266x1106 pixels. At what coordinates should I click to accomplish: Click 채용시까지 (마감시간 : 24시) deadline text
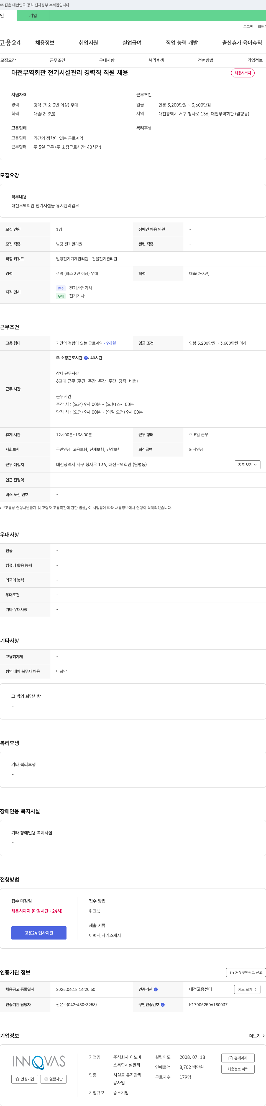(x=37, y=911)
